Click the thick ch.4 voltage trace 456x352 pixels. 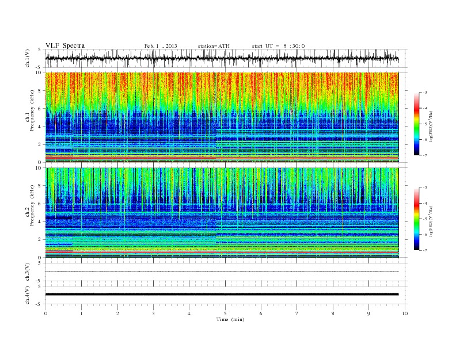tap(222, 294)
